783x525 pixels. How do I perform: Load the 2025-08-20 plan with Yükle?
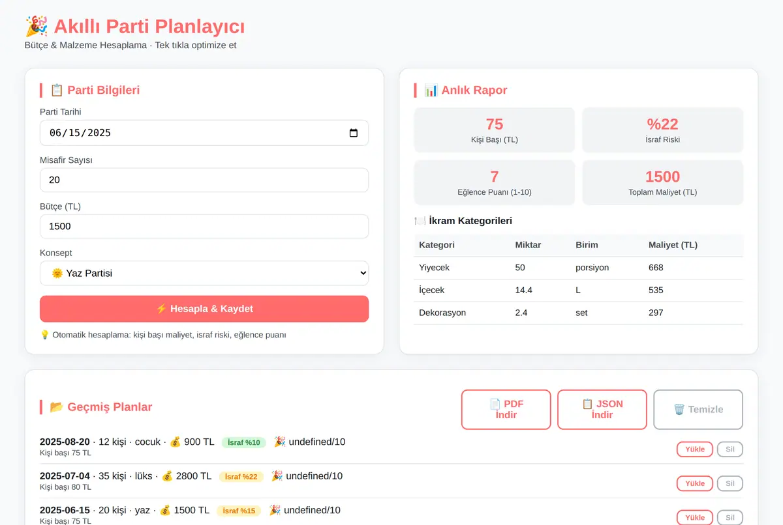(695, 449)
